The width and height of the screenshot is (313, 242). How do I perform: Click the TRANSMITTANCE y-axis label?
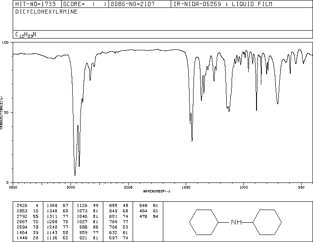pos(1,113)
